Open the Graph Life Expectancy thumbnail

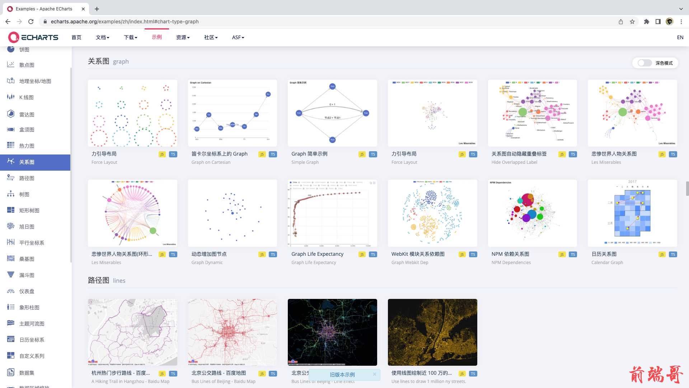click(332, 213)
